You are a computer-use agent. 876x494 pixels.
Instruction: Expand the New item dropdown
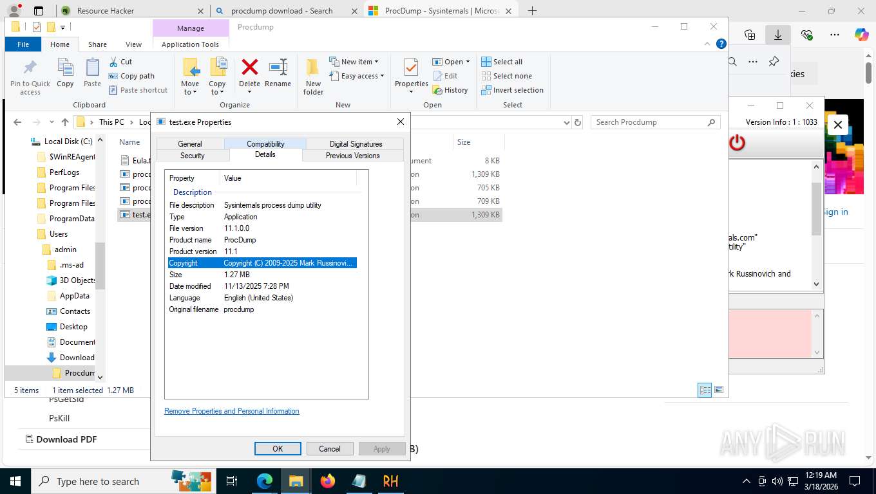pos(376,62)
